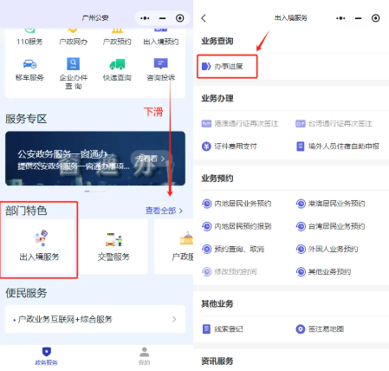Open 户政业务互联网+综合服务 entry
Screen dimensions: 389x371
pyautogui.click(x=95, y=319)
